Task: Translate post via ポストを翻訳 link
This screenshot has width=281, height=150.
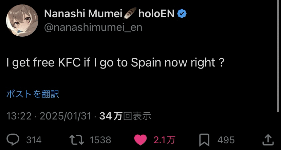Action: (33, 94)
